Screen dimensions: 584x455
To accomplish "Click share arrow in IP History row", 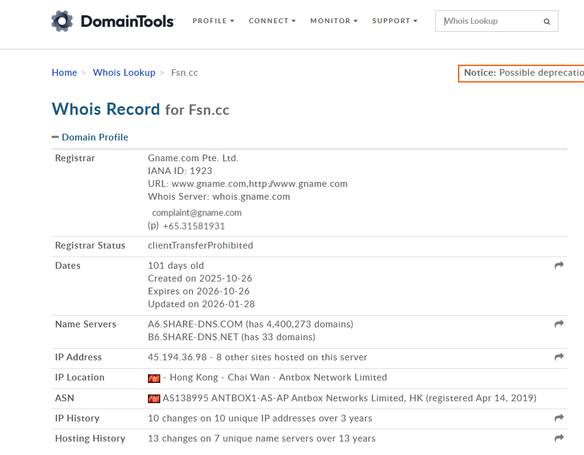I will tap(559, 418).
